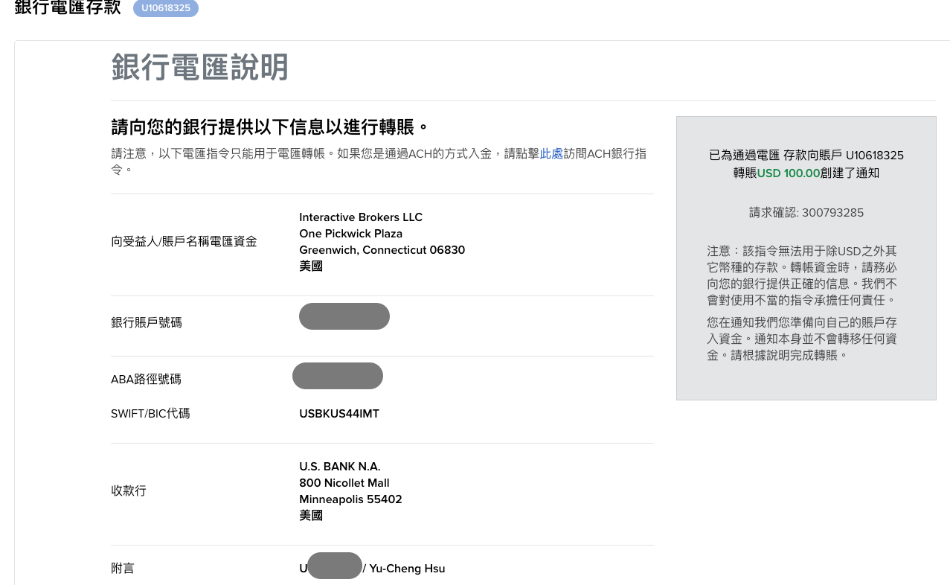Click the 向受益人/賬戶名稱電匯資金 label
The height and width of the screenshot is (585, 950).
[x=184, y=241]
